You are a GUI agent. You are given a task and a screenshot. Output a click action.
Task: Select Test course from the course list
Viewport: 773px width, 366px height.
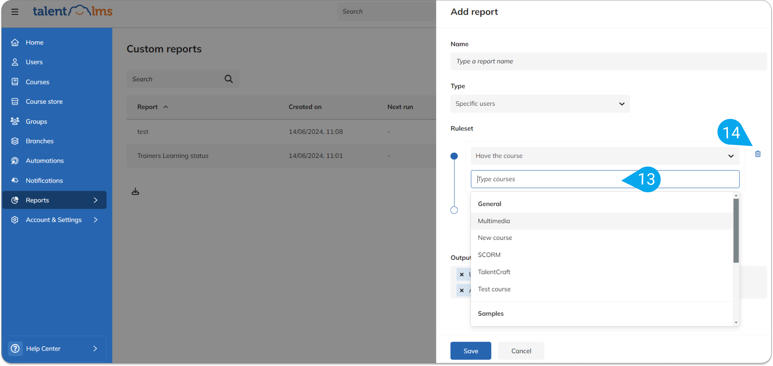602,289
